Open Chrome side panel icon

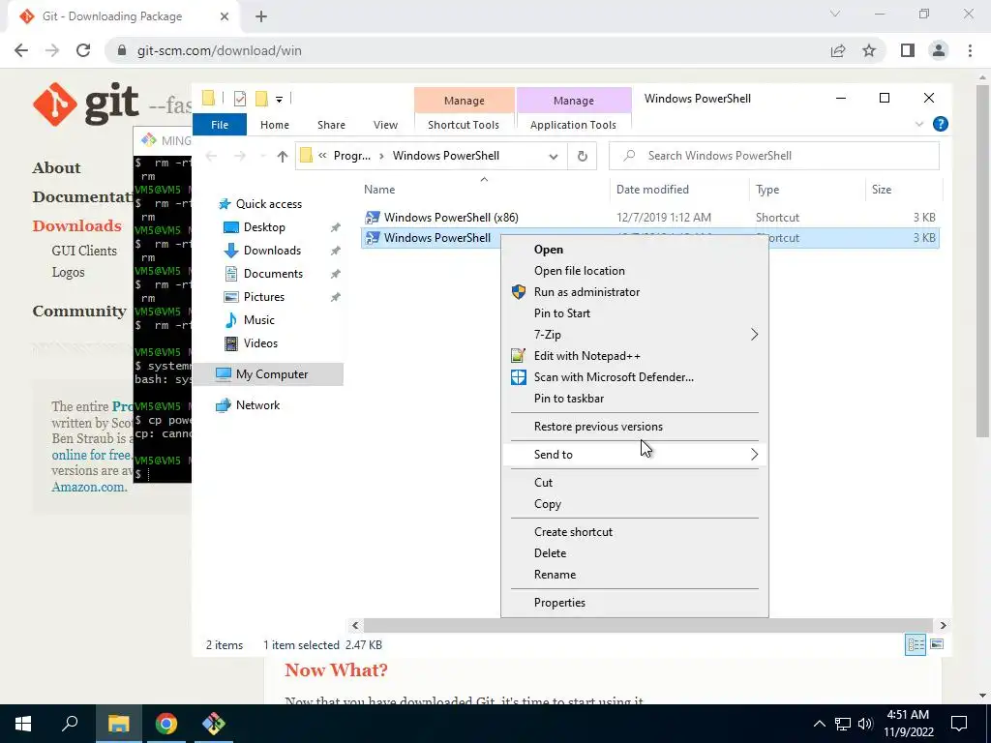coord(908,50)
